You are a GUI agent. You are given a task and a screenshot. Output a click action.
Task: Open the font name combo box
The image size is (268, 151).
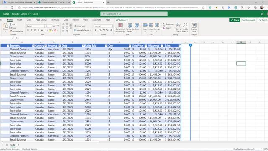[35, 26]
